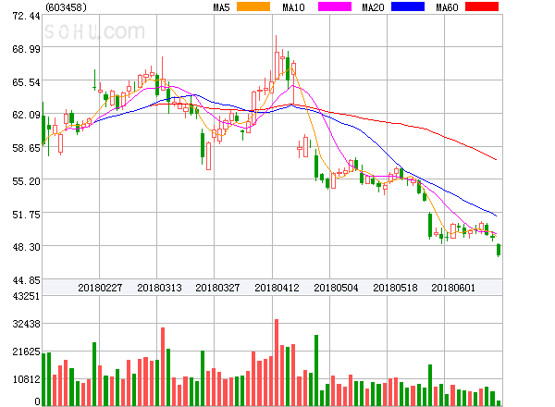This screenshot has width=555, height=407.
Task: Select the 20180518 date label
Action: [x=395, y=288]
